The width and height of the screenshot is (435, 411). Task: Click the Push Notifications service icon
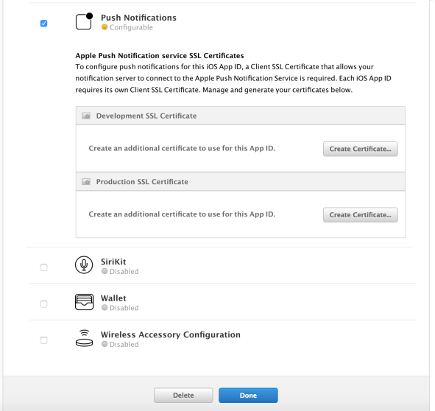84,21
